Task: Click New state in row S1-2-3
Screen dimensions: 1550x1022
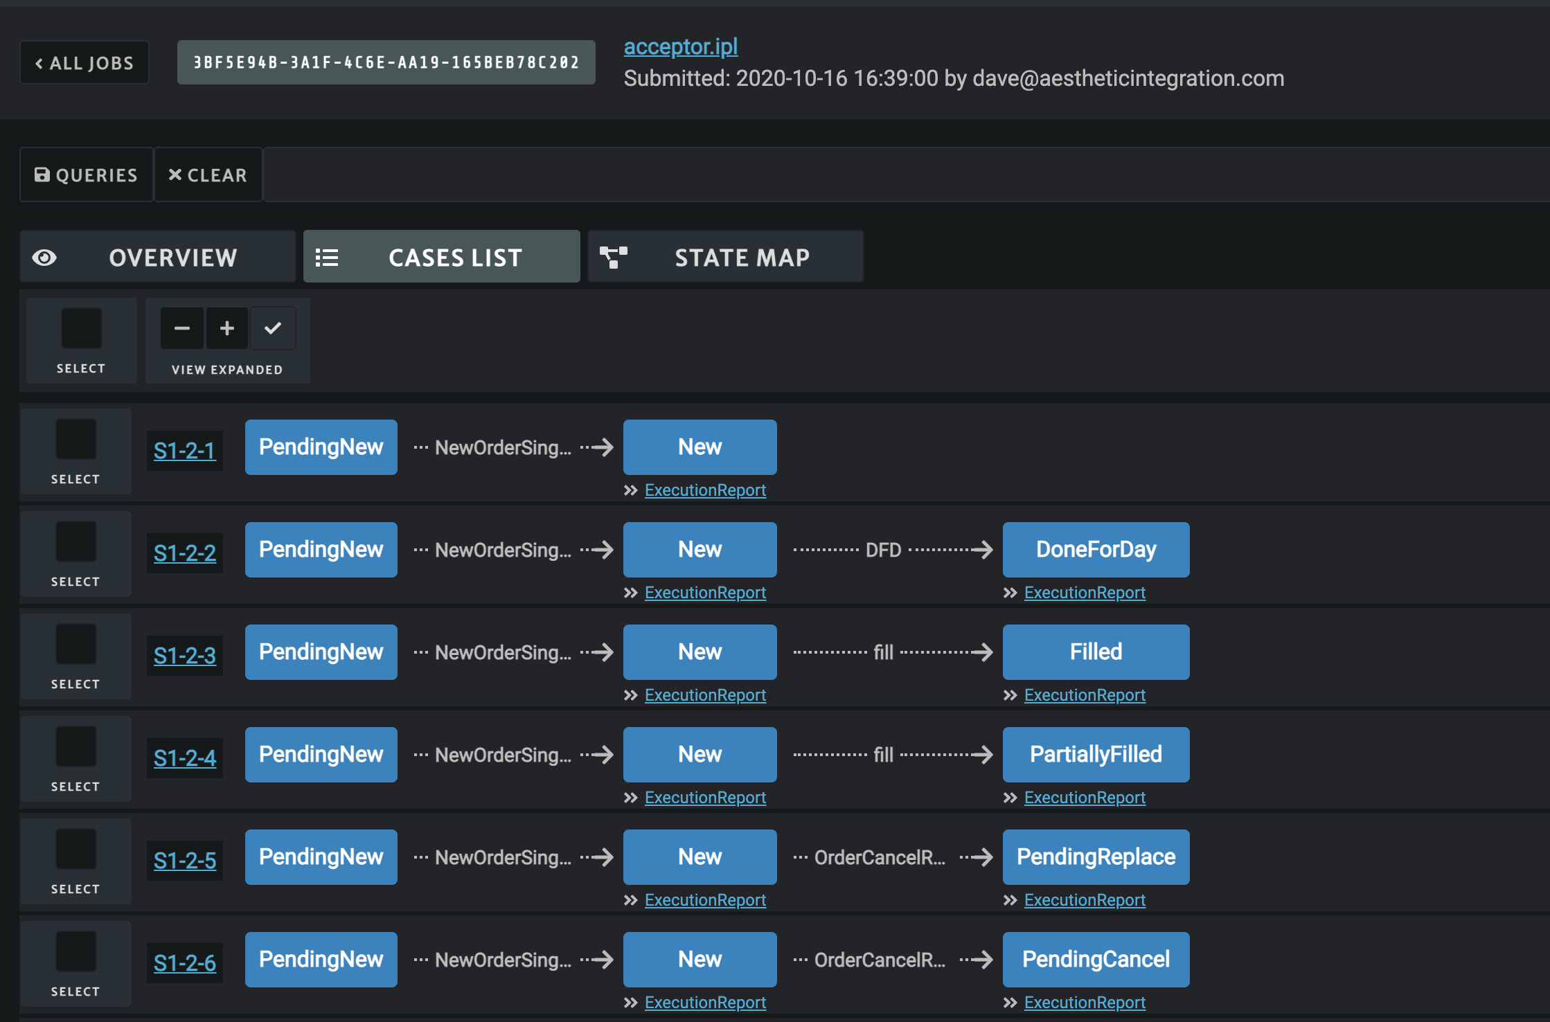Action: coord(700,652)
